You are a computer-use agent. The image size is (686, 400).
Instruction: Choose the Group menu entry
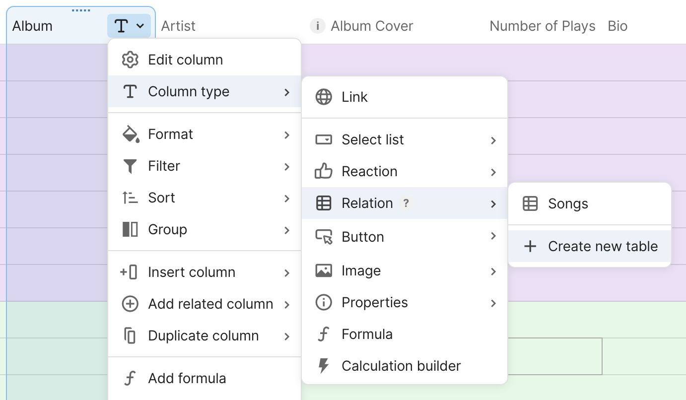167,229
